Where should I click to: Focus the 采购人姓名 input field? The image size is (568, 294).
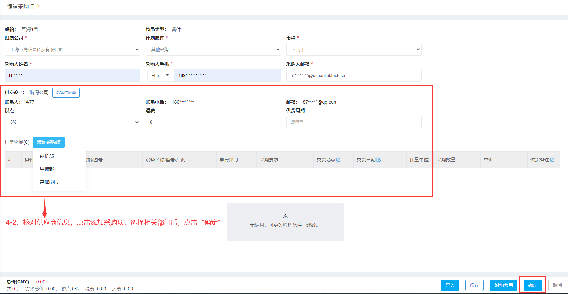tap(72, 75)
